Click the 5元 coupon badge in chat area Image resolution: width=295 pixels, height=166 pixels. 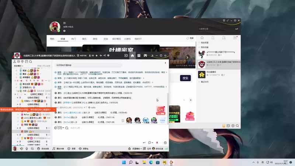[161, 110]
